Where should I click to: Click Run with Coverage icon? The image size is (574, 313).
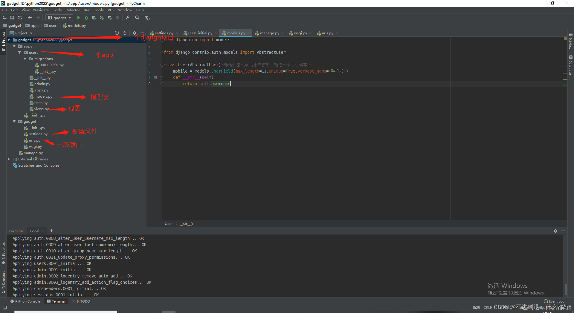[94, 18]
